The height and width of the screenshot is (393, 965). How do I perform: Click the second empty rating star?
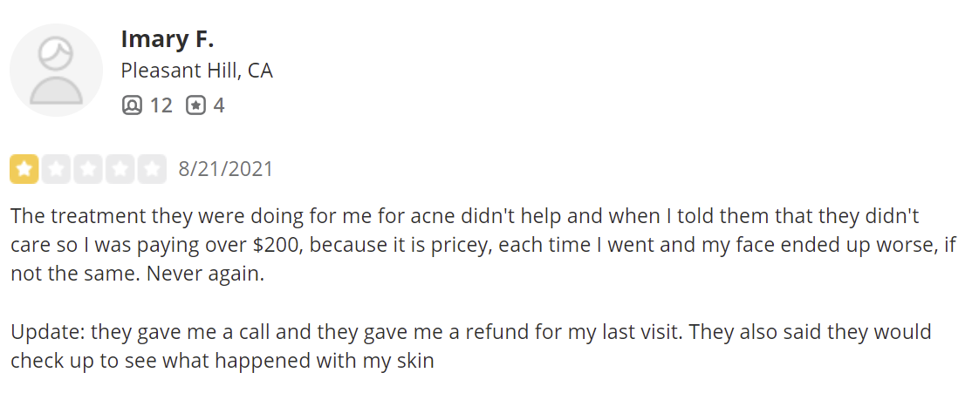click(x=56, y=169)
